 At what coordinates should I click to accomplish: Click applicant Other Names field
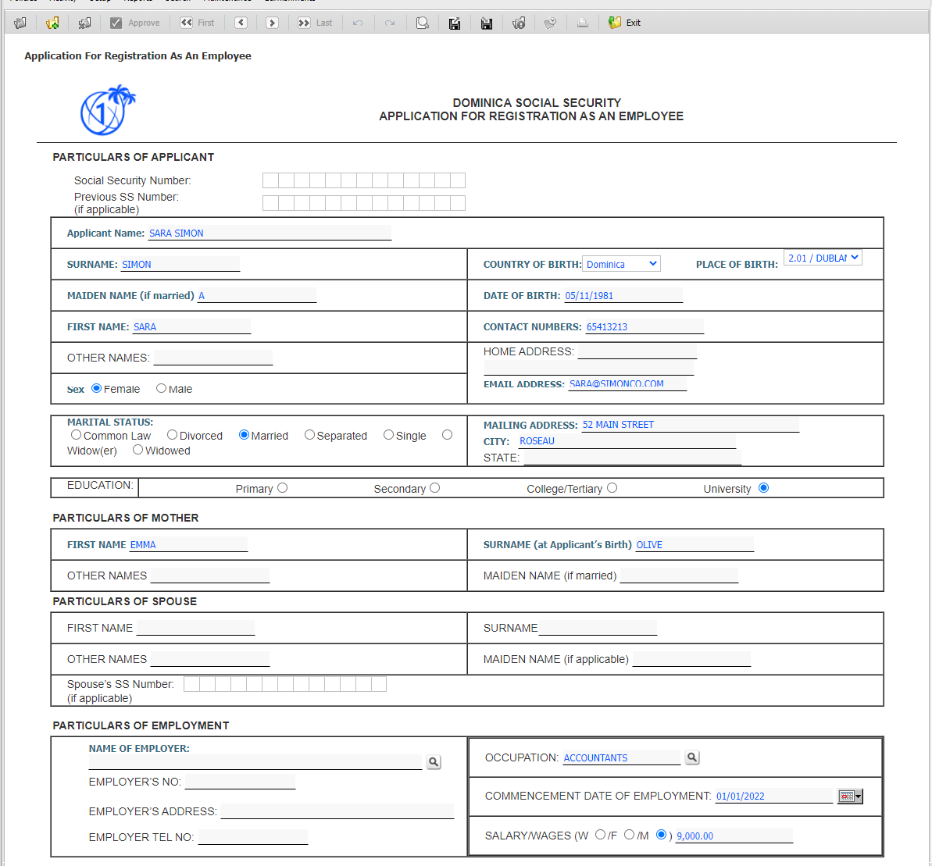click(213, 358)
